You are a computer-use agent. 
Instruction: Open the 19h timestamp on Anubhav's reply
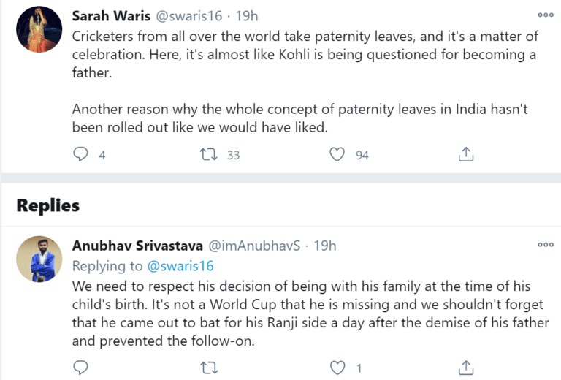click(324, 246)
